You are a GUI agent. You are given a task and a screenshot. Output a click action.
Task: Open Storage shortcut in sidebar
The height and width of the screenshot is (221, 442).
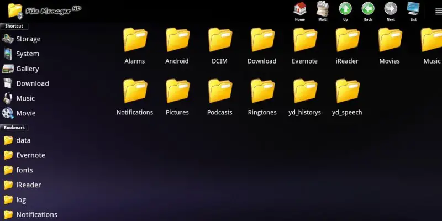[22, 39]
